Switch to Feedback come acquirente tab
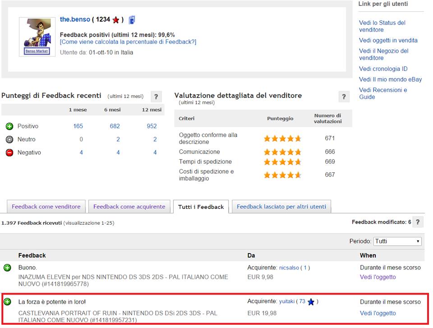 pos(129,207)
